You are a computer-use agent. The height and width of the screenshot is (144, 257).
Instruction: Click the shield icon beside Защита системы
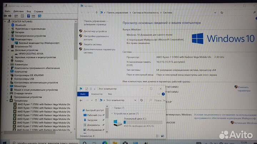(81, 44)
